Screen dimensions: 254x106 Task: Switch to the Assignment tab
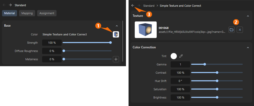point(47,13)
